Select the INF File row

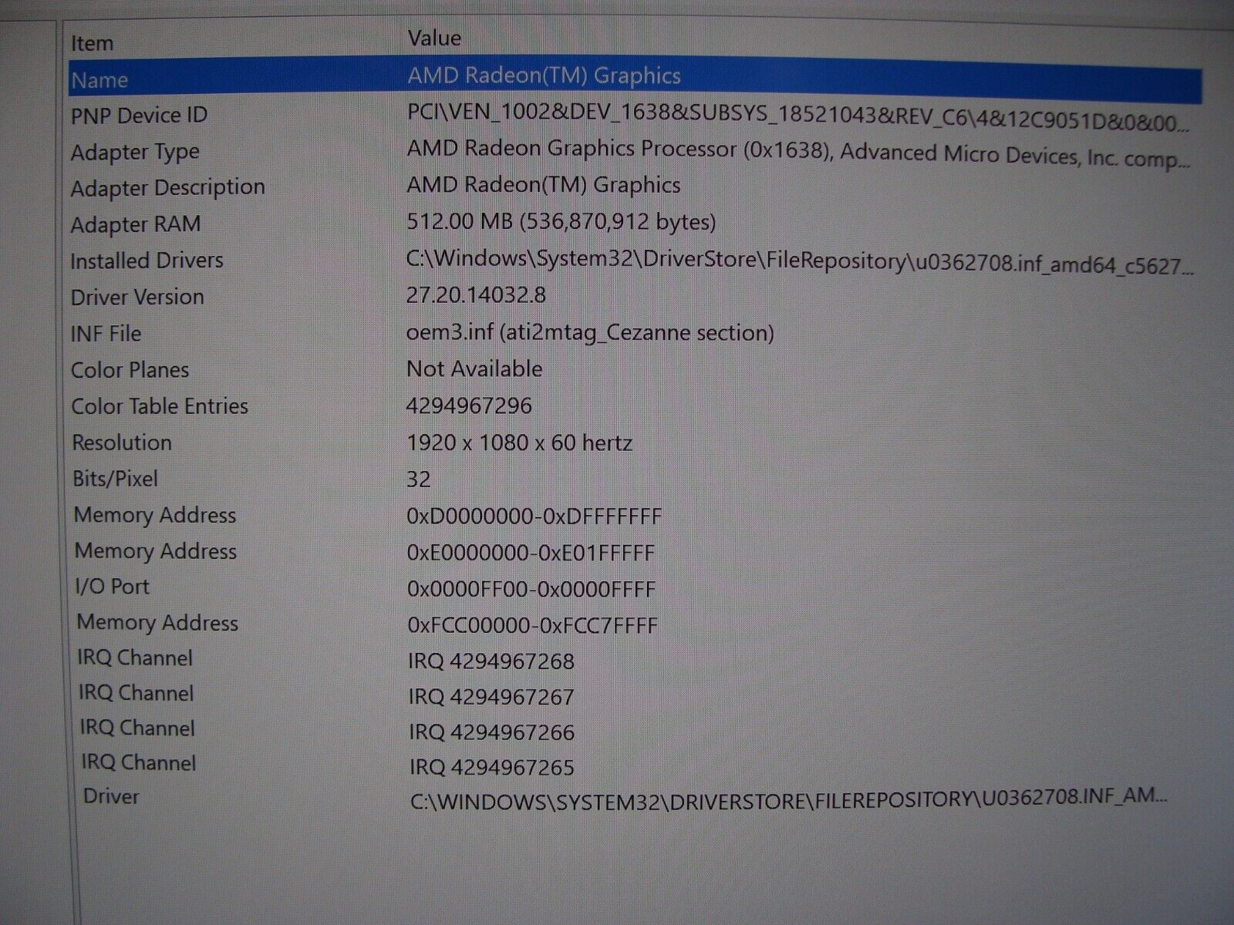click(106, 334)
